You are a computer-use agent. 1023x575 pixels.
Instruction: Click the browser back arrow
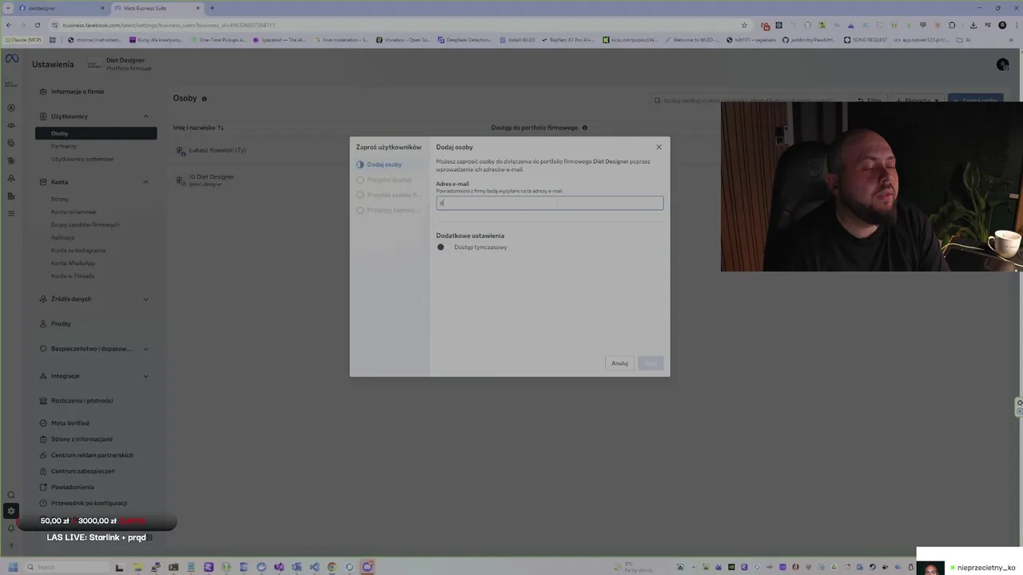(x=9, y=25)
